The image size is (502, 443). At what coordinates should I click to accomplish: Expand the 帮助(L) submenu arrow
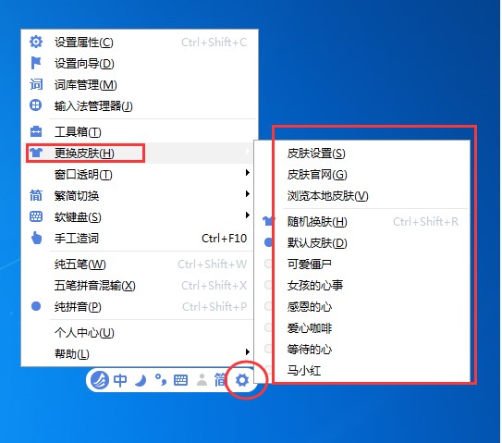tap(247, 352)
